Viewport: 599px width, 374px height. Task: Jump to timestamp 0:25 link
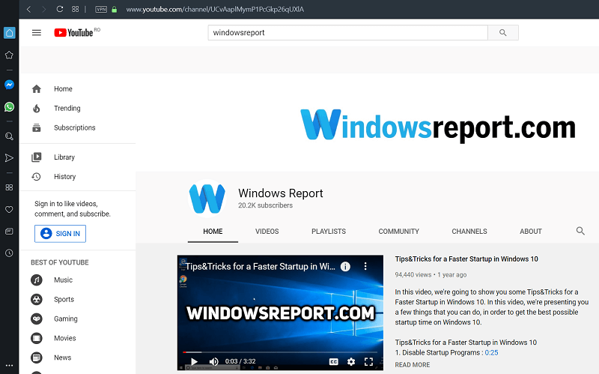491,352
